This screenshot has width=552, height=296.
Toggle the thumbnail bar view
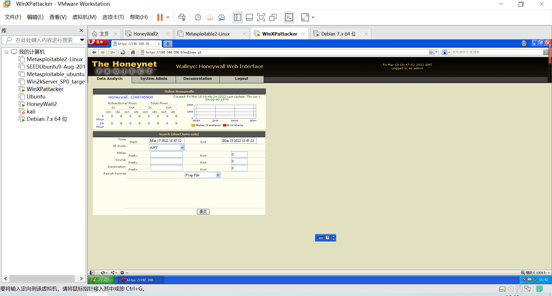click(x=249, y=18)
